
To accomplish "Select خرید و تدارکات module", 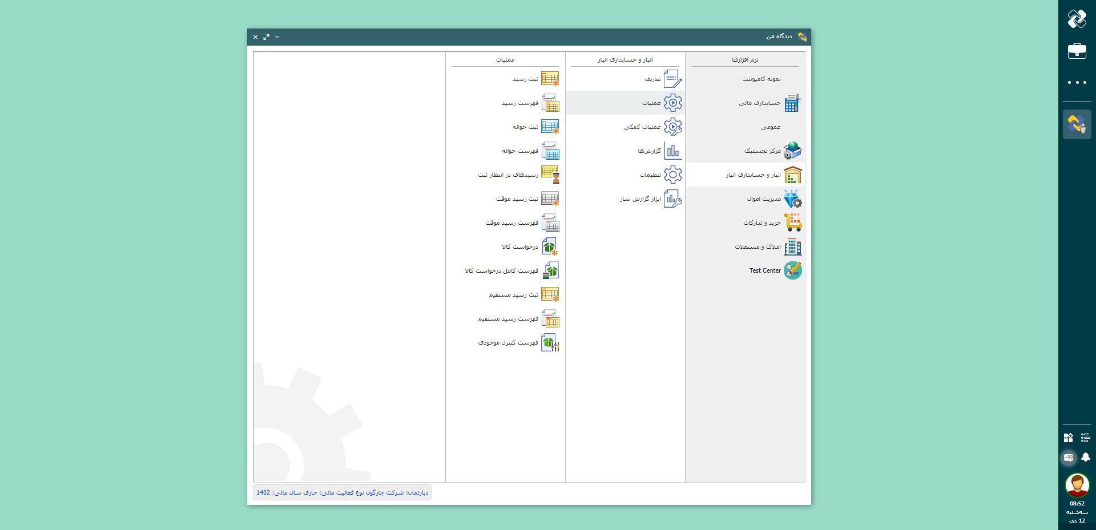I will coord(761,223).
